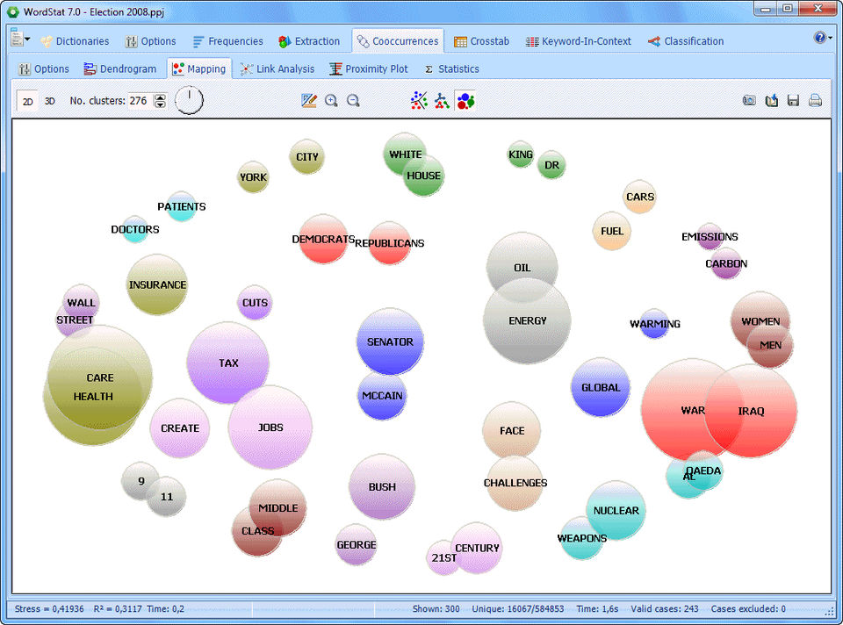Select the INSURANCE bubble
Image resolution: width=843 pixels, height=625 pixels.
click(157, 284)
